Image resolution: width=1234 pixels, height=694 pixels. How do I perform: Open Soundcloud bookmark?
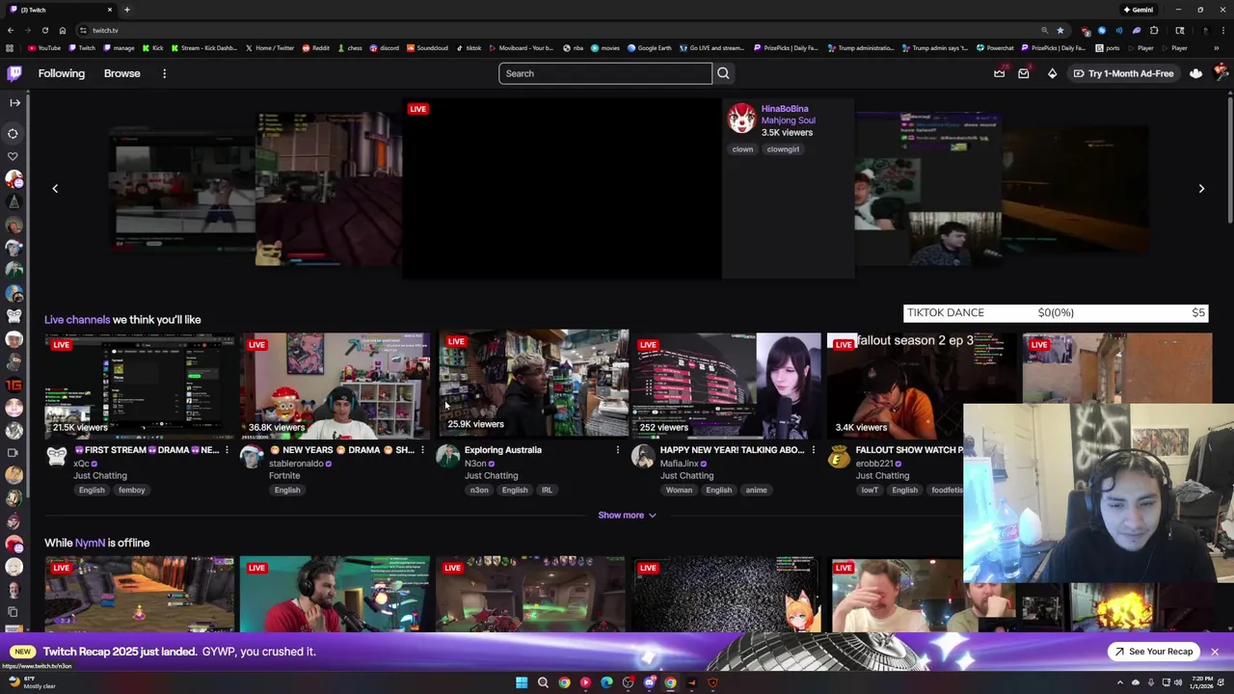click(427, 47)
